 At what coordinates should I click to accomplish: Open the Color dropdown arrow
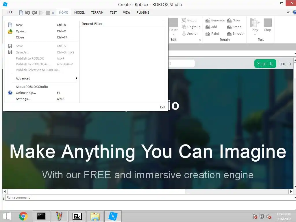click(173, 35)
